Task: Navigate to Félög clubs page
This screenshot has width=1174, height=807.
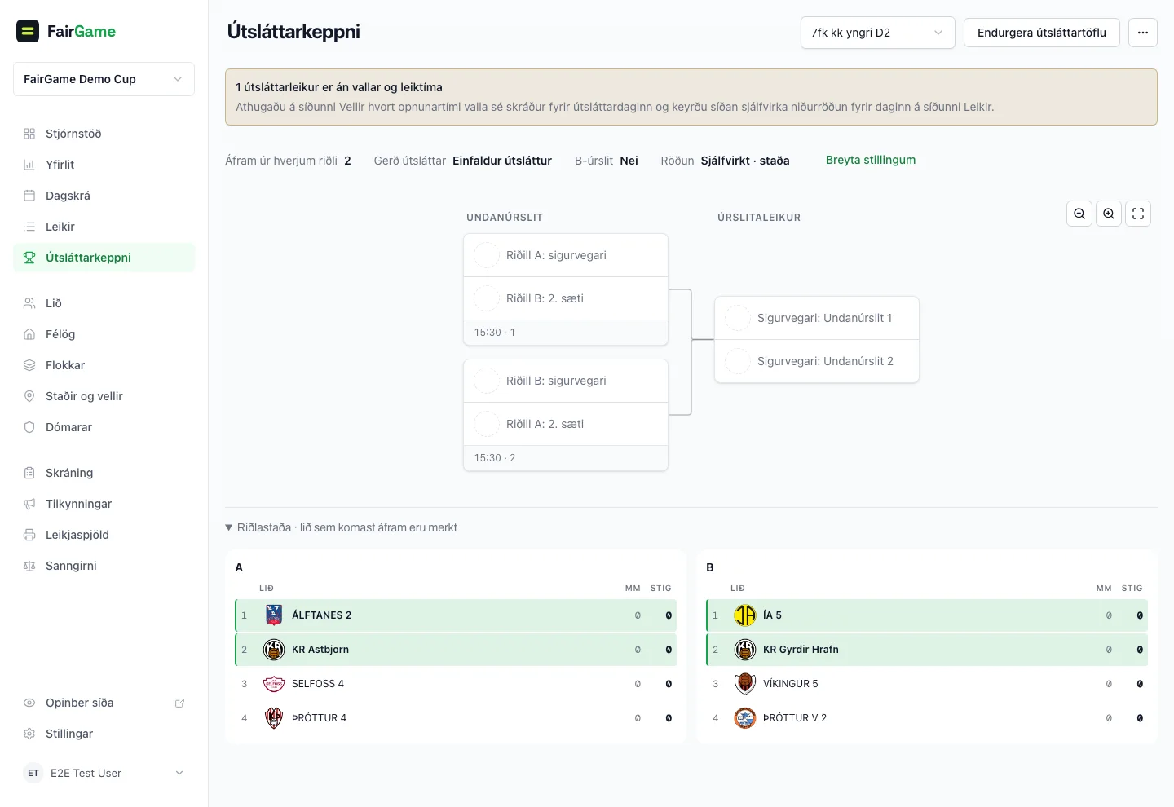Action: (104, 334)
